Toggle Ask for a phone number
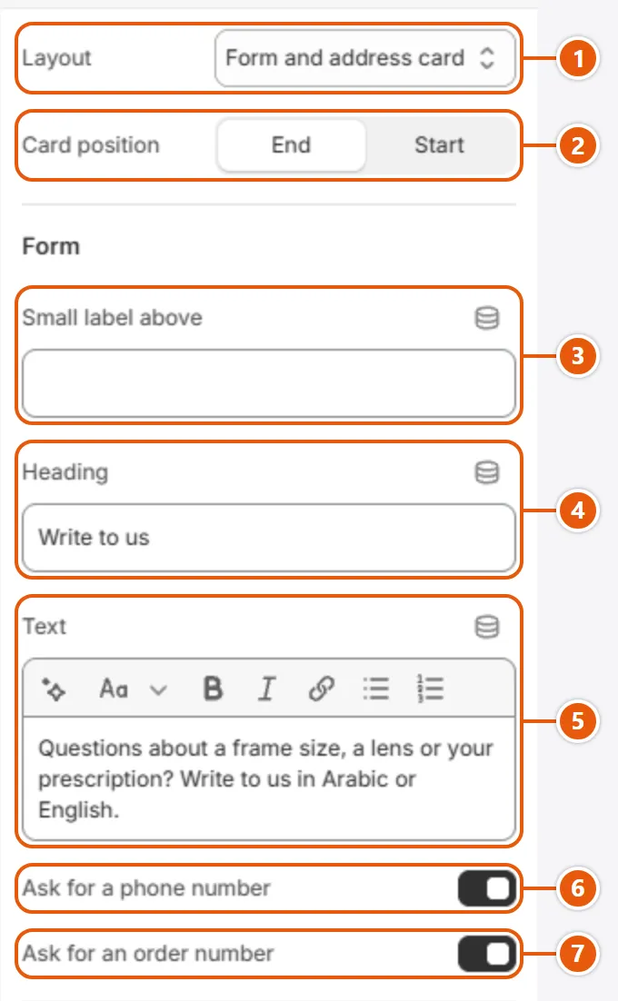This screenshot has width=618, height=1001. point(487,888)
